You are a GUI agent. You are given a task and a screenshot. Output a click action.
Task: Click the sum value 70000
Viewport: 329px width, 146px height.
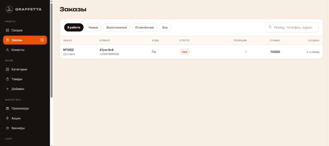[x=275, y=52]
